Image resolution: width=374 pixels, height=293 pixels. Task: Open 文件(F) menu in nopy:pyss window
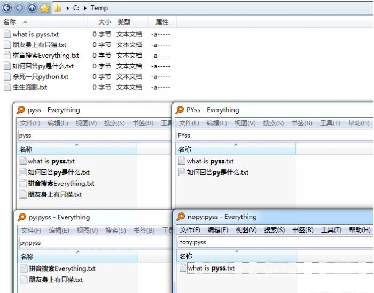click(190, 230)
